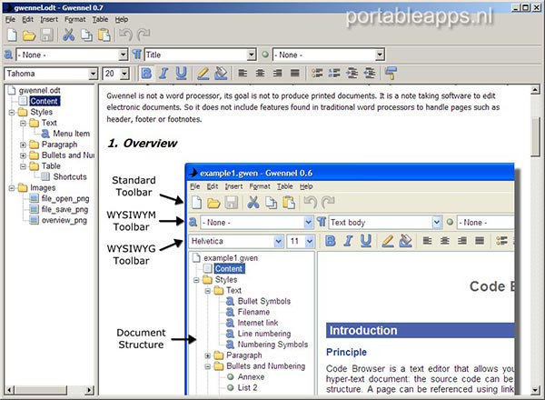This screenshot has height=400, width=545.
Task: Toggle Bold in the Tahoma toolbar row
Action: coord(146,74)
